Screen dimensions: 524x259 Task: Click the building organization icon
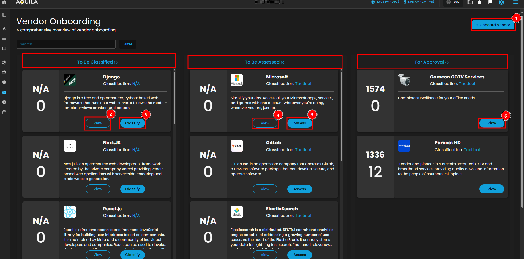click(x=470, y=2)
